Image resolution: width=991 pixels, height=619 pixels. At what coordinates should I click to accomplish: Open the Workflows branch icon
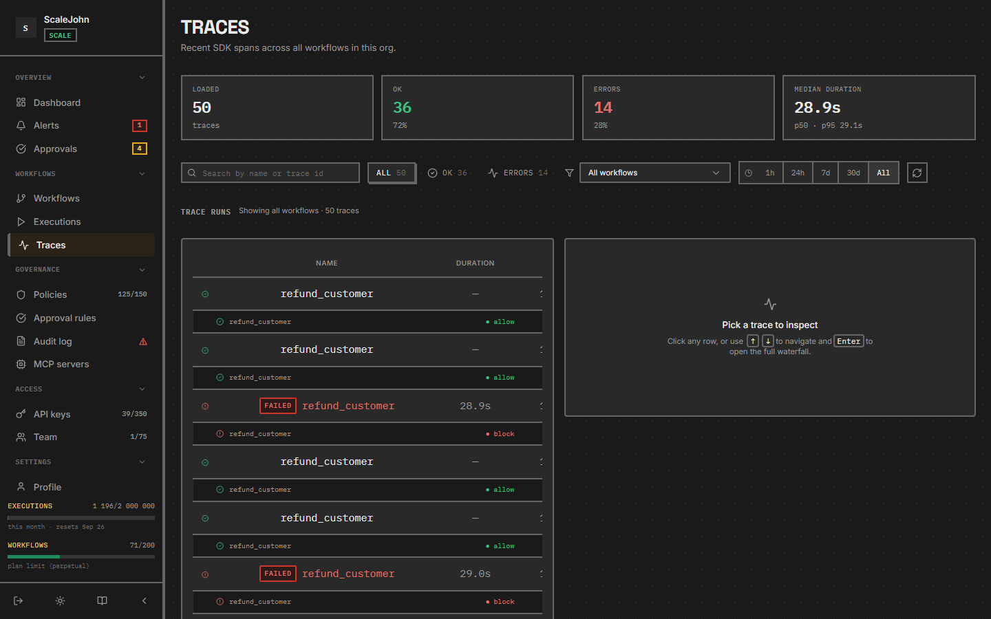tap(21, 198)
